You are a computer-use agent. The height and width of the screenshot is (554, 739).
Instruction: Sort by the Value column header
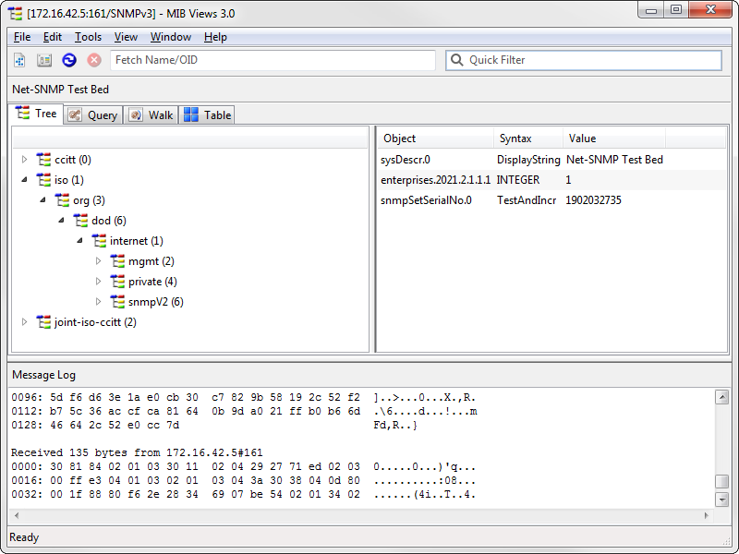coord(614,138)
